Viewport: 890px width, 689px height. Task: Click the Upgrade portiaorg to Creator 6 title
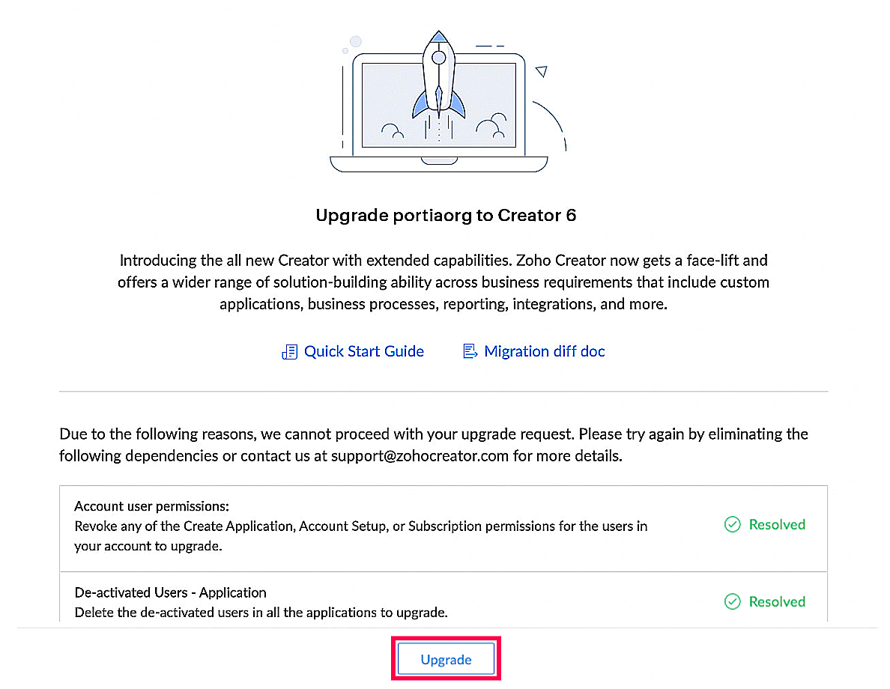pyautogui.click(x=446, y=215)
